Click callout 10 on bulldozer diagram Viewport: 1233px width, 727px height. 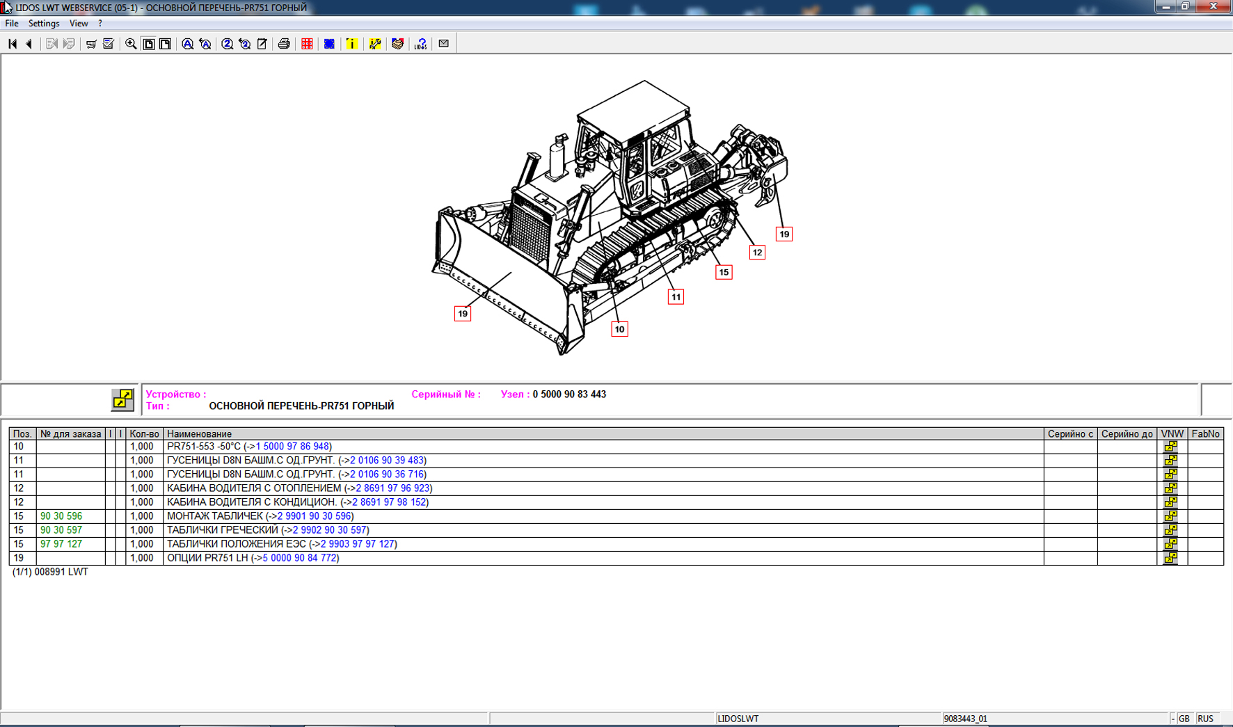619,329
